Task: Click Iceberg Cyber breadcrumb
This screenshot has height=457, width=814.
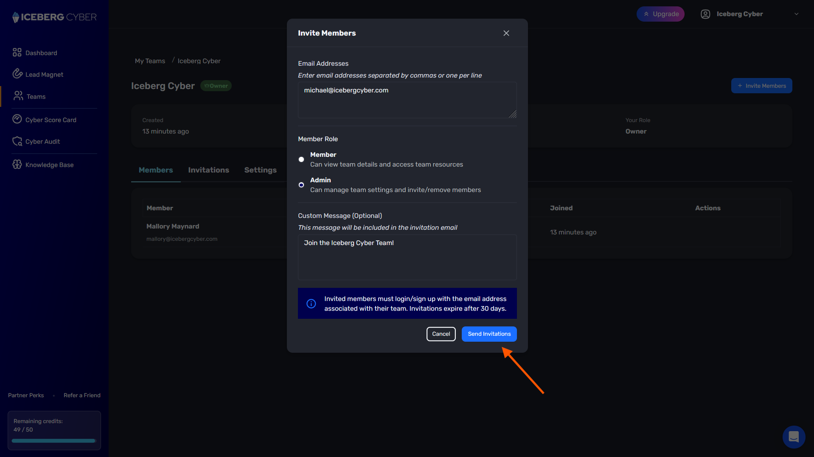Action: [x=199, y=61]
